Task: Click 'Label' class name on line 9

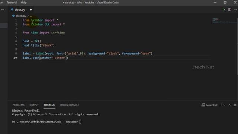Action: (x=40, y=54)
